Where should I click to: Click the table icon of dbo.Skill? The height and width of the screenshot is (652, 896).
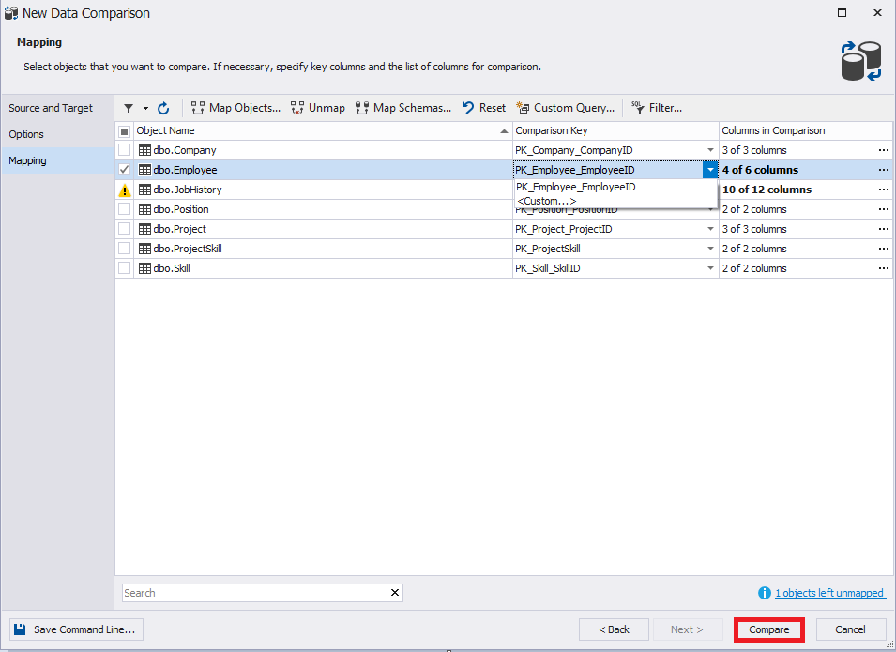(x=145, y=268)
